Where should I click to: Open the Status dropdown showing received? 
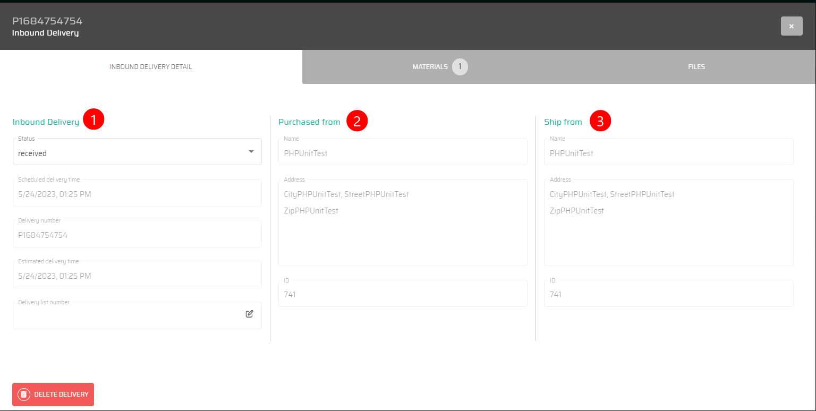pyautogui.click(x=137, y=152)
